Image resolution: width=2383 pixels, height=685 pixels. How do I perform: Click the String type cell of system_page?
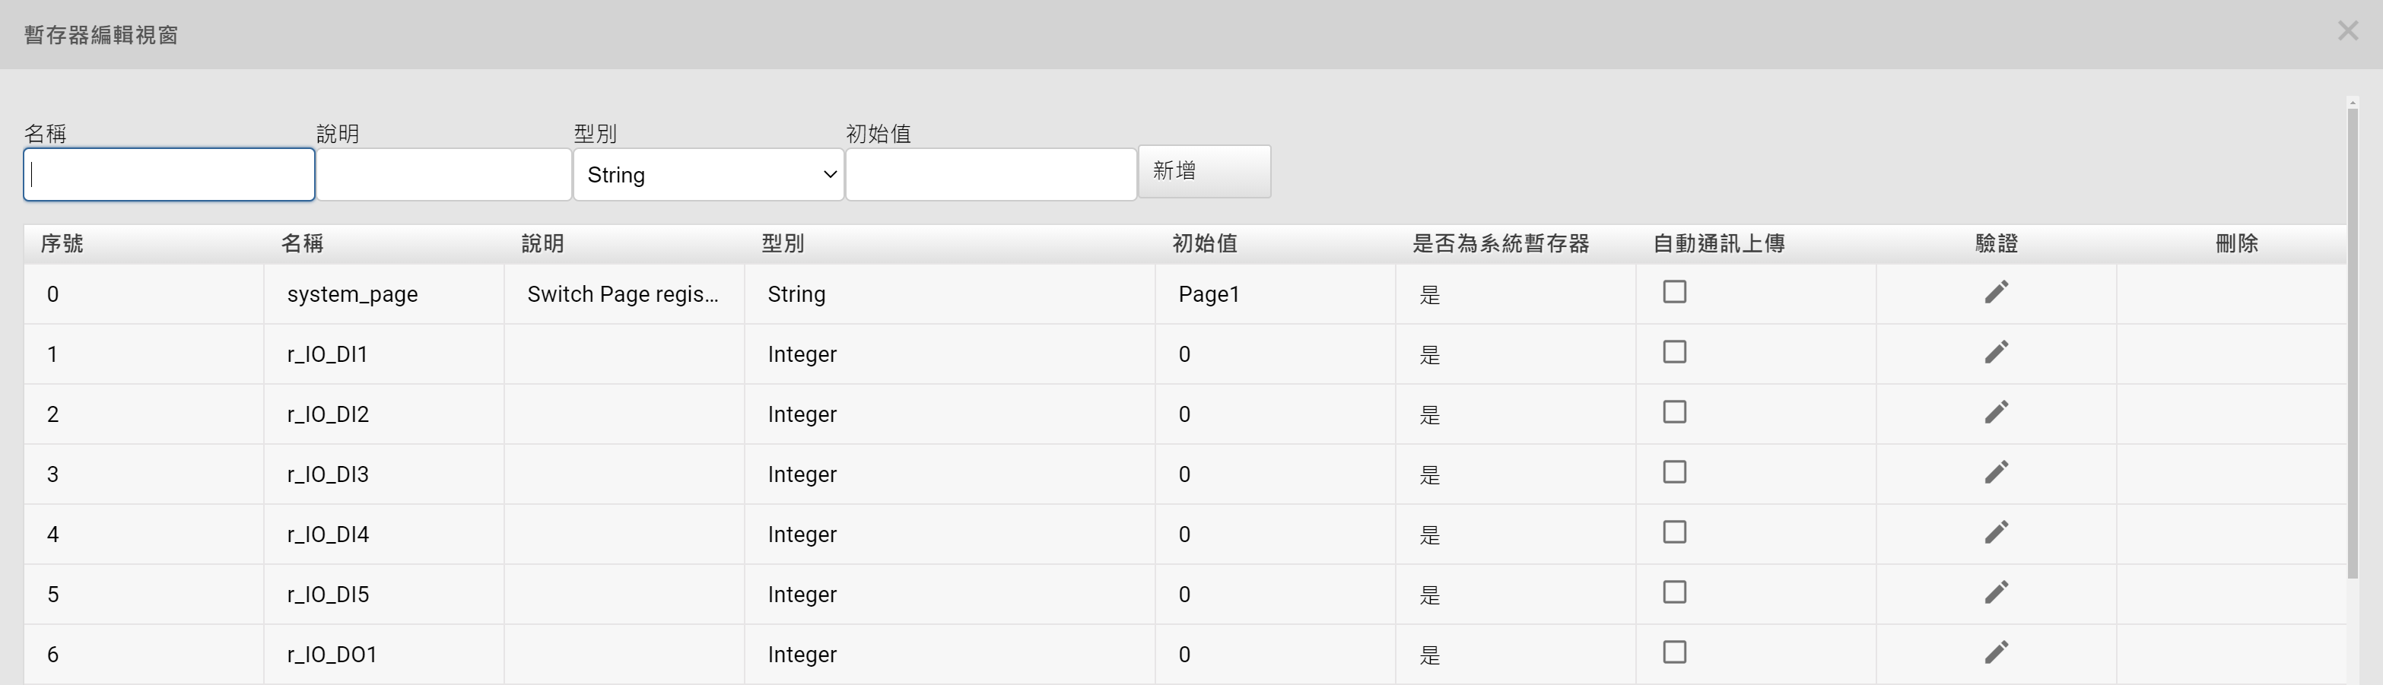click(x=950, y=294)
